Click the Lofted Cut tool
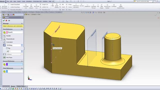 click(x=44, y=7)
